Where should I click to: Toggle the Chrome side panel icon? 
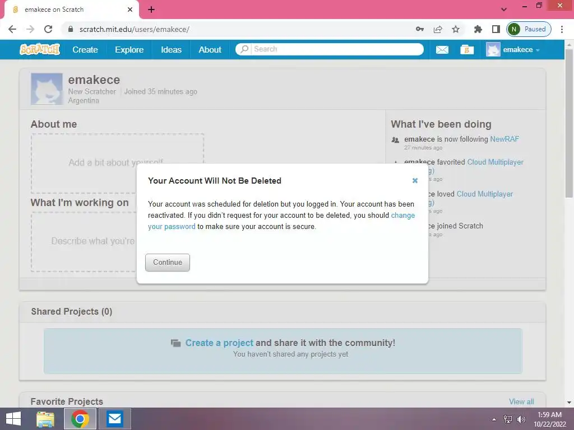point(496,29)
